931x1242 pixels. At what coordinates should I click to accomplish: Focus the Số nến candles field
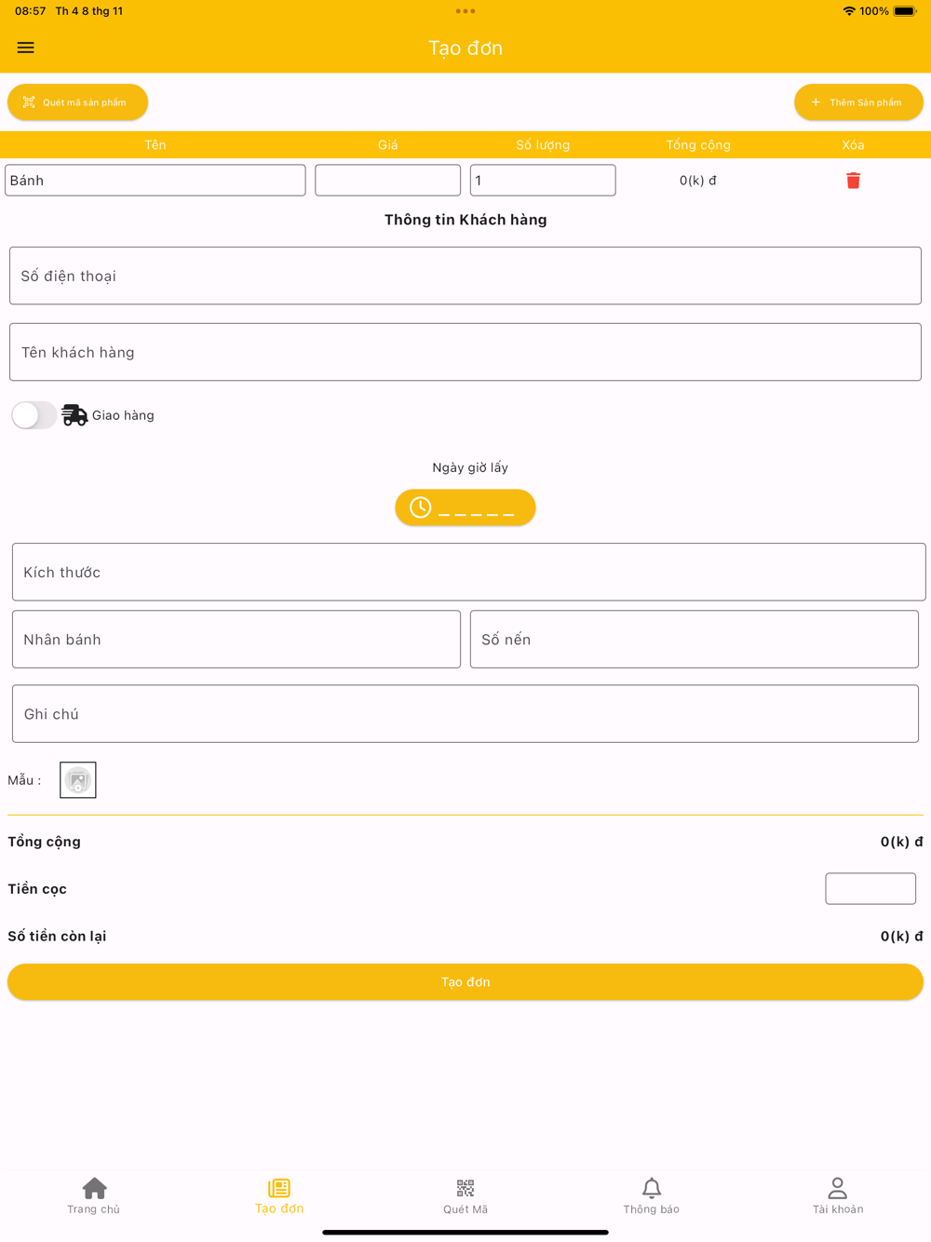tap(695, 640)
